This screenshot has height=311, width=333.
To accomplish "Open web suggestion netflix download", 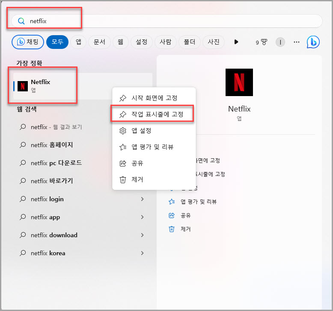I will pos(83,235).
